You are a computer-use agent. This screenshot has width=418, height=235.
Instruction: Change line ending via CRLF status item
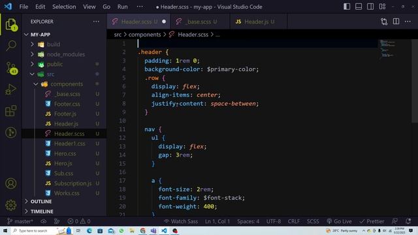[293, 221]
